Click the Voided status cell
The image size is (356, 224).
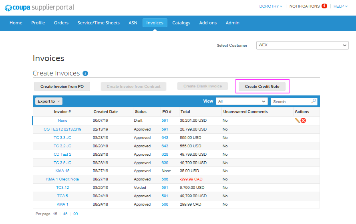140,188
